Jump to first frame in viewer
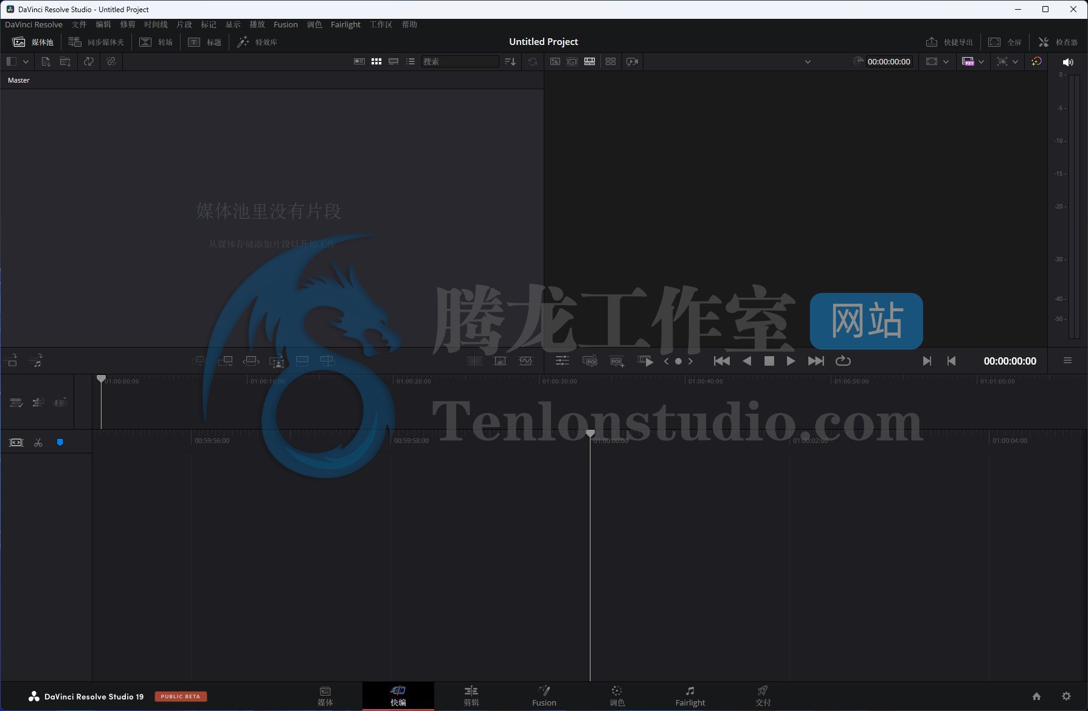This screenshot has height=711, width=1088. (722, 361)
